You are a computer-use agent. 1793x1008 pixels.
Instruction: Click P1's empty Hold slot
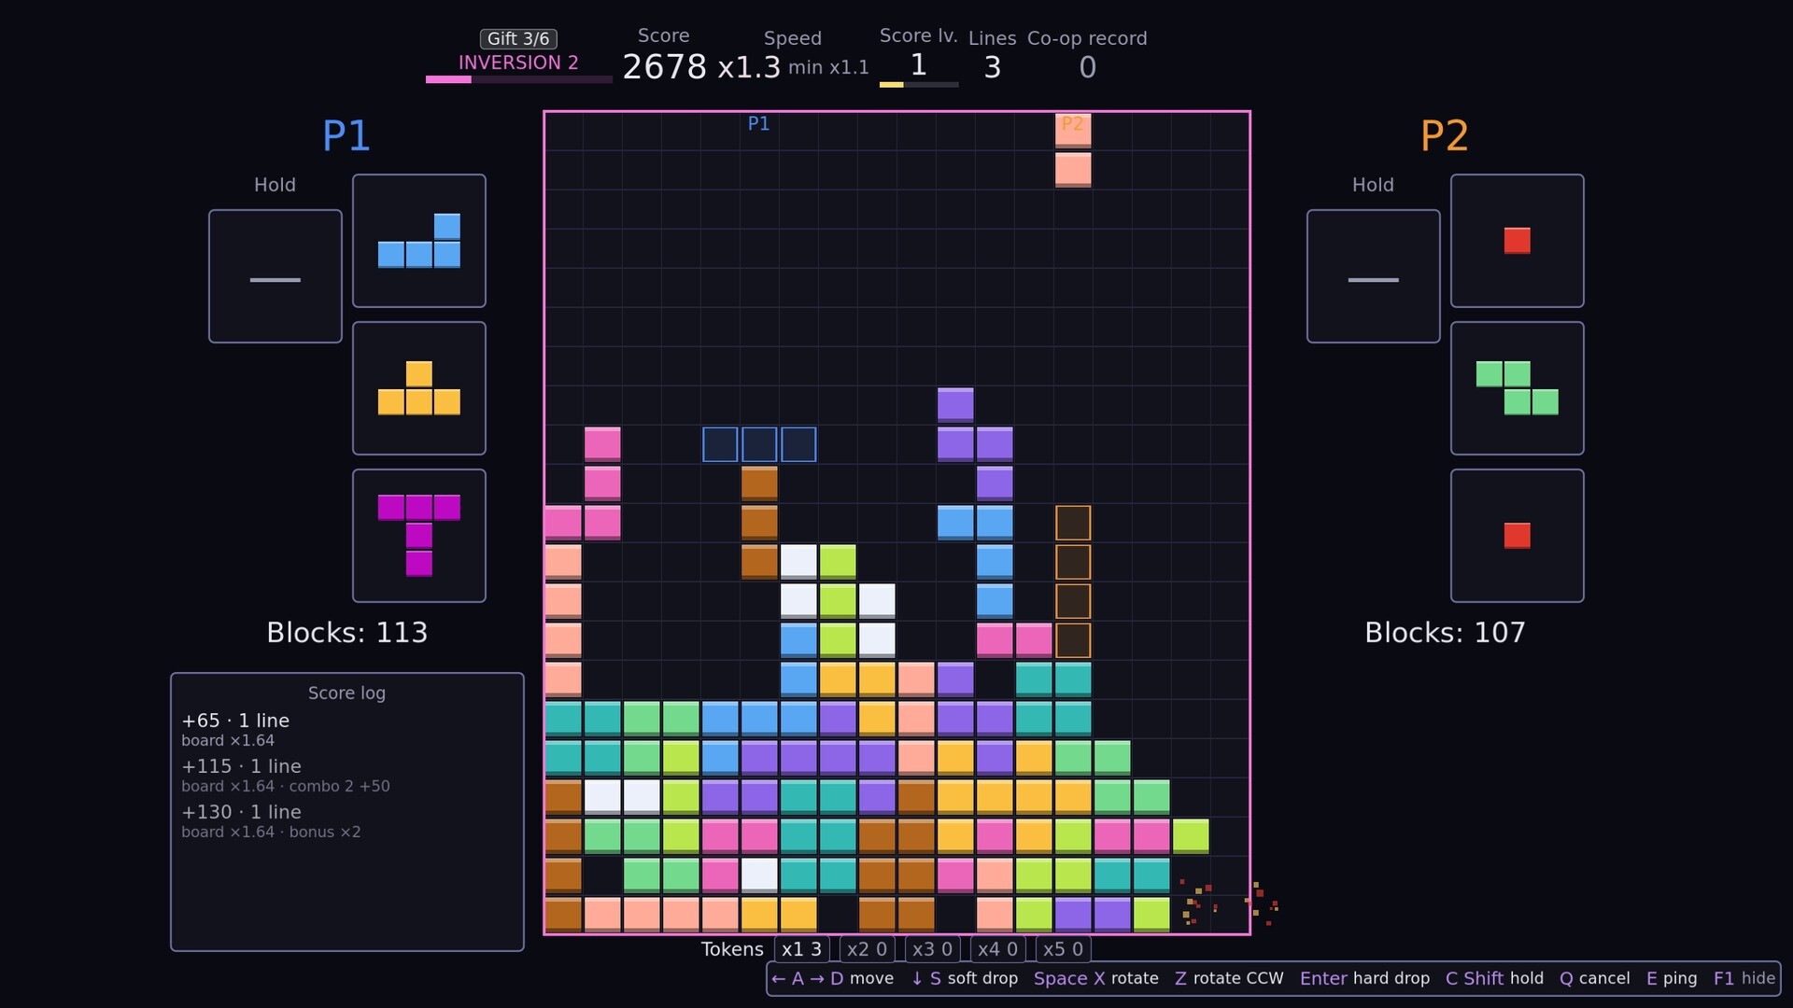(x=275, y=276)
